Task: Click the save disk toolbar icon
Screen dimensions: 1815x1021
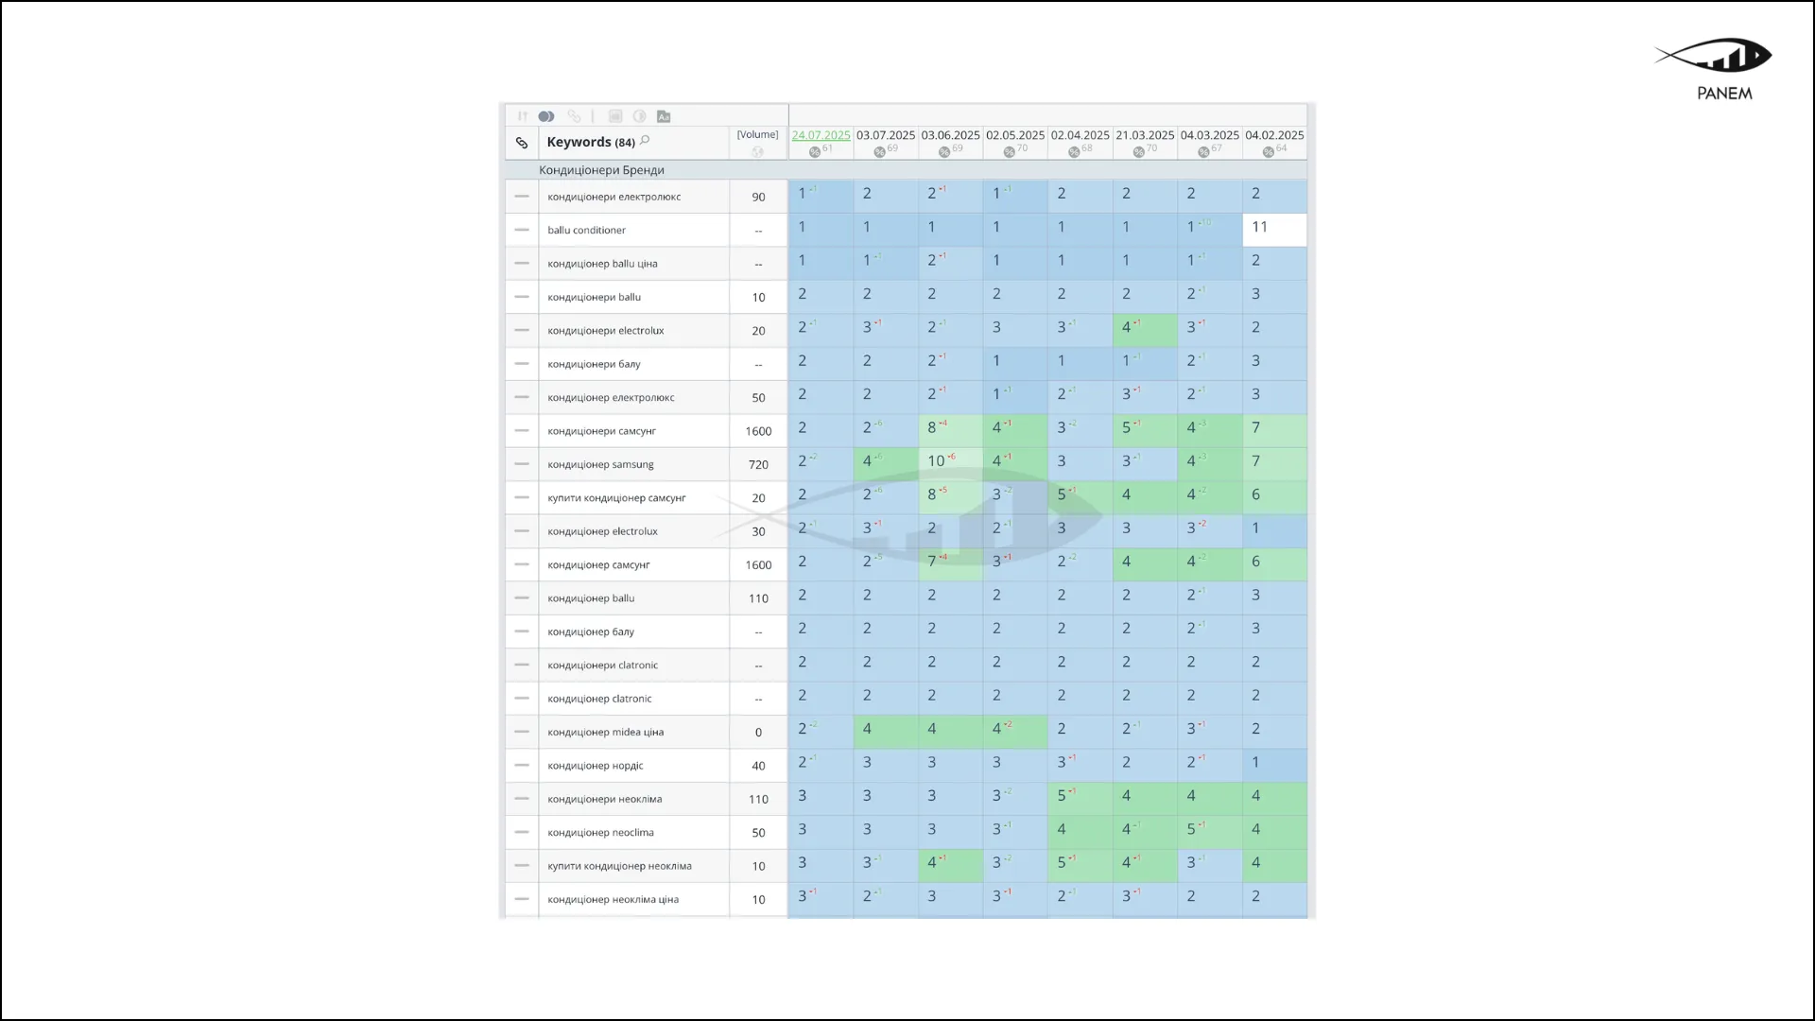Action: 615,116
